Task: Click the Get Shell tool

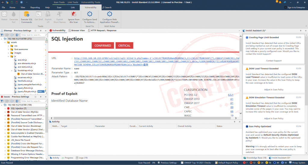Action: [x=39, y=16]
